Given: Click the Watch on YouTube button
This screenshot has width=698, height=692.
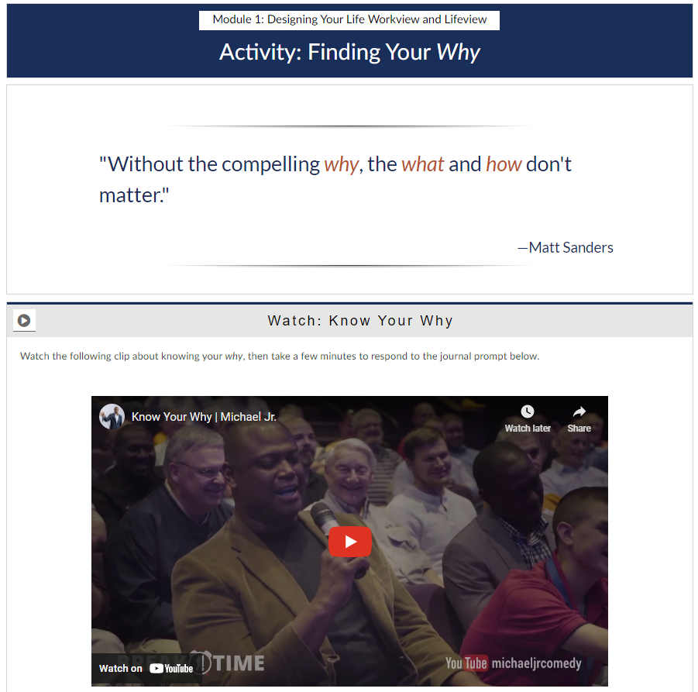Looking at the screenshot, I should click(146, 669).
